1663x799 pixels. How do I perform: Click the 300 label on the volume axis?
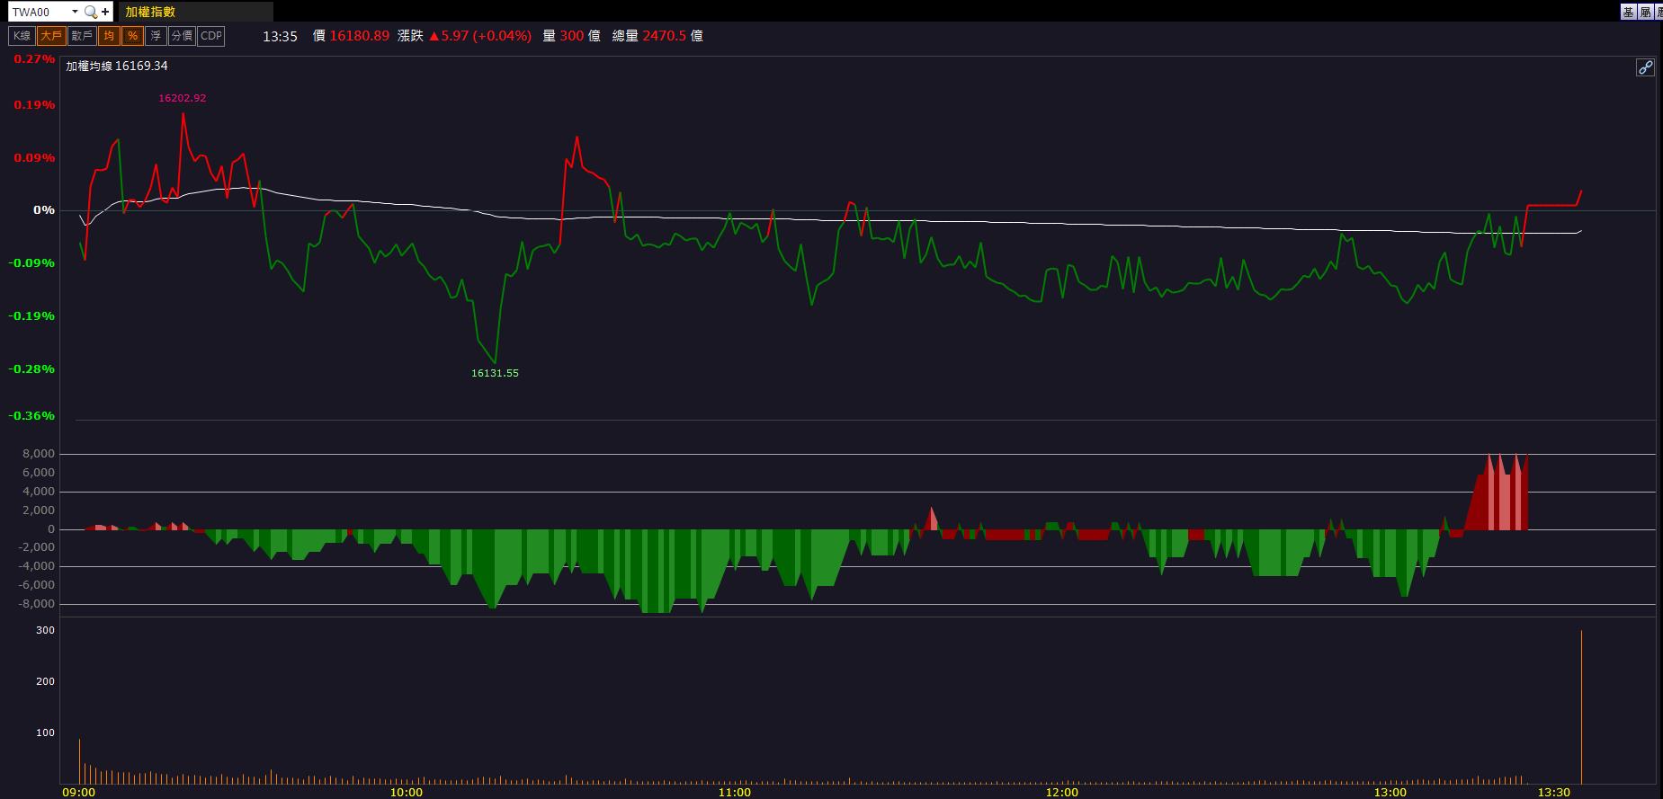point(45,630)
